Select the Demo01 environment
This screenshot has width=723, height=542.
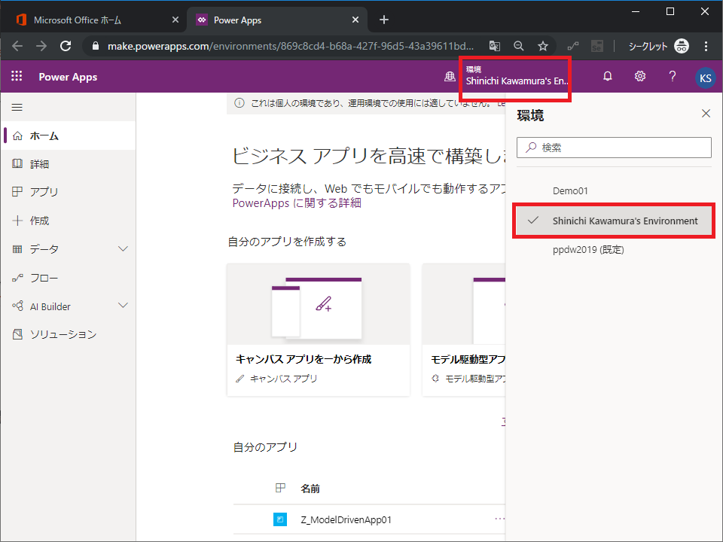(x=614, y=190)
